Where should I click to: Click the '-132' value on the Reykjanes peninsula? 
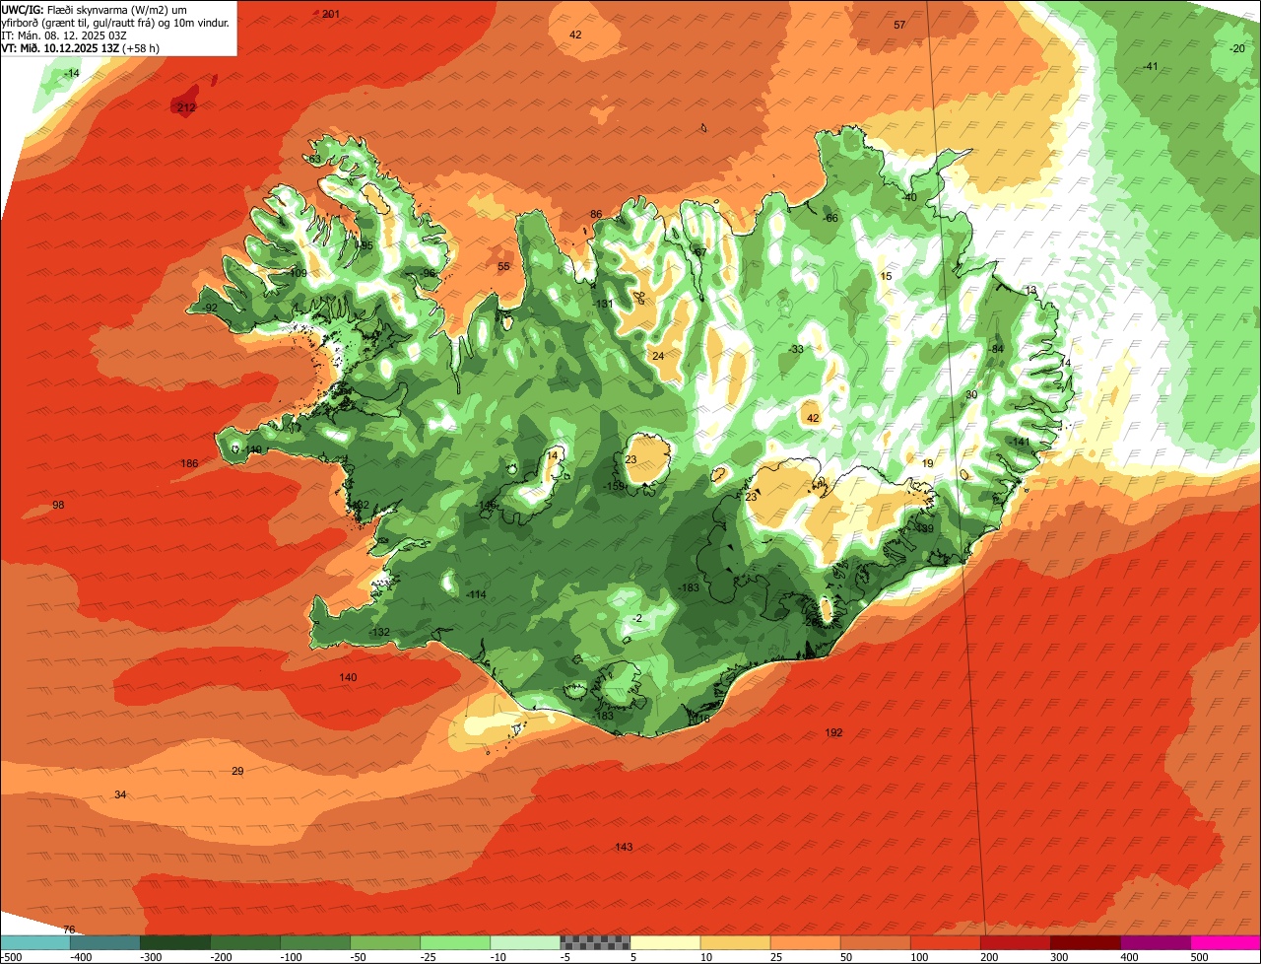point(379,633)
